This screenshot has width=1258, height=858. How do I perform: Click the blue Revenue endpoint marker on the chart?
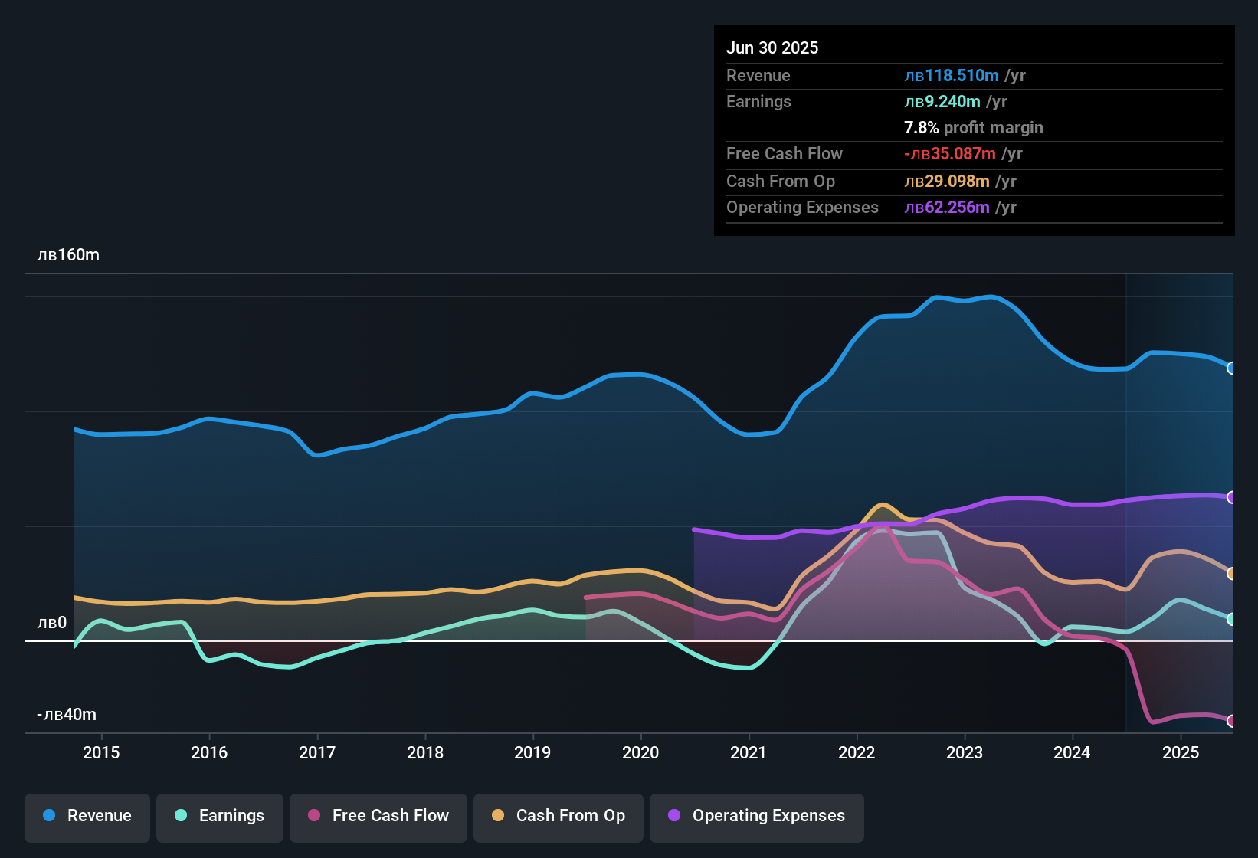[1232, 368]
